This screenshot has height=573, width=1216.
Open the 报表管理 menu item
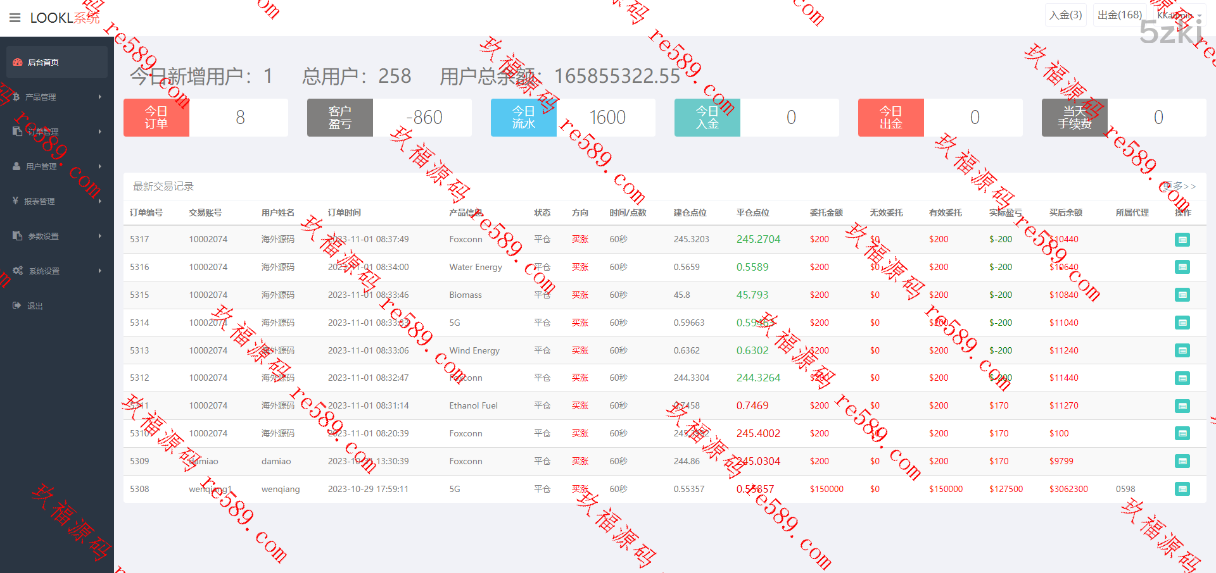point(56,201)
